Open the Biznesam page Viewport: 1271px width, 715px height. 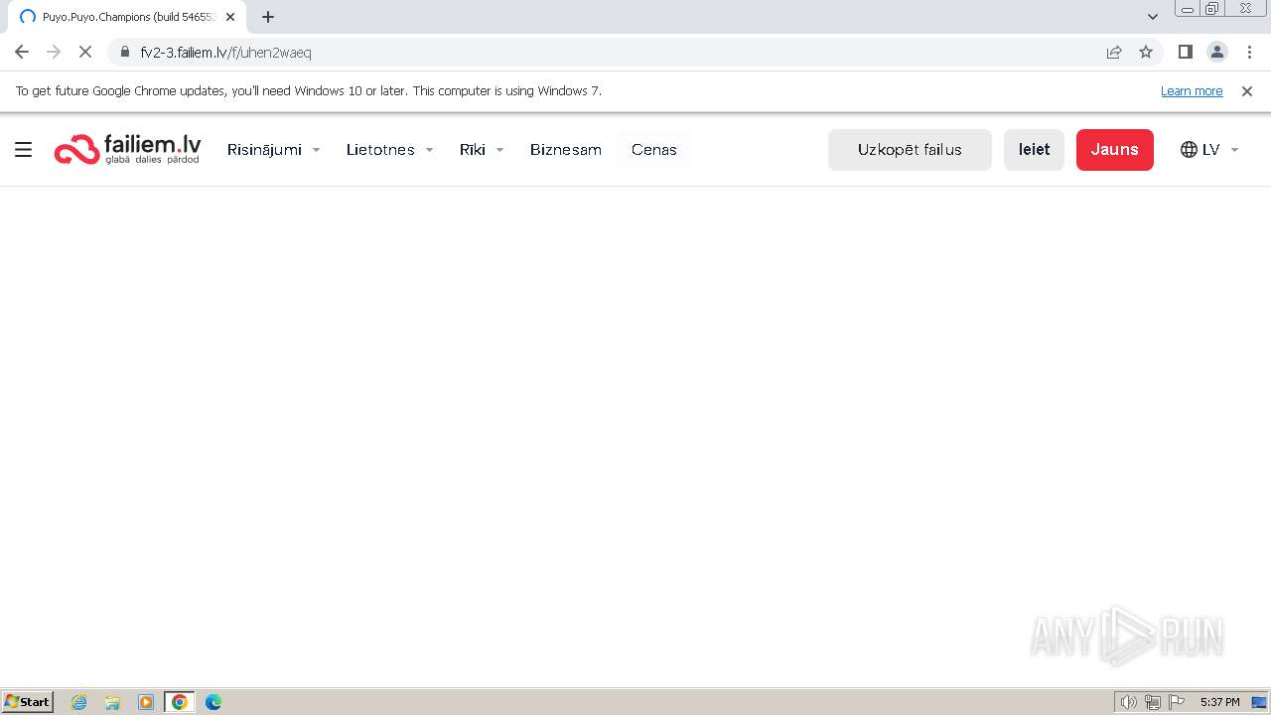pyautogui.click(x=566, y=150)
